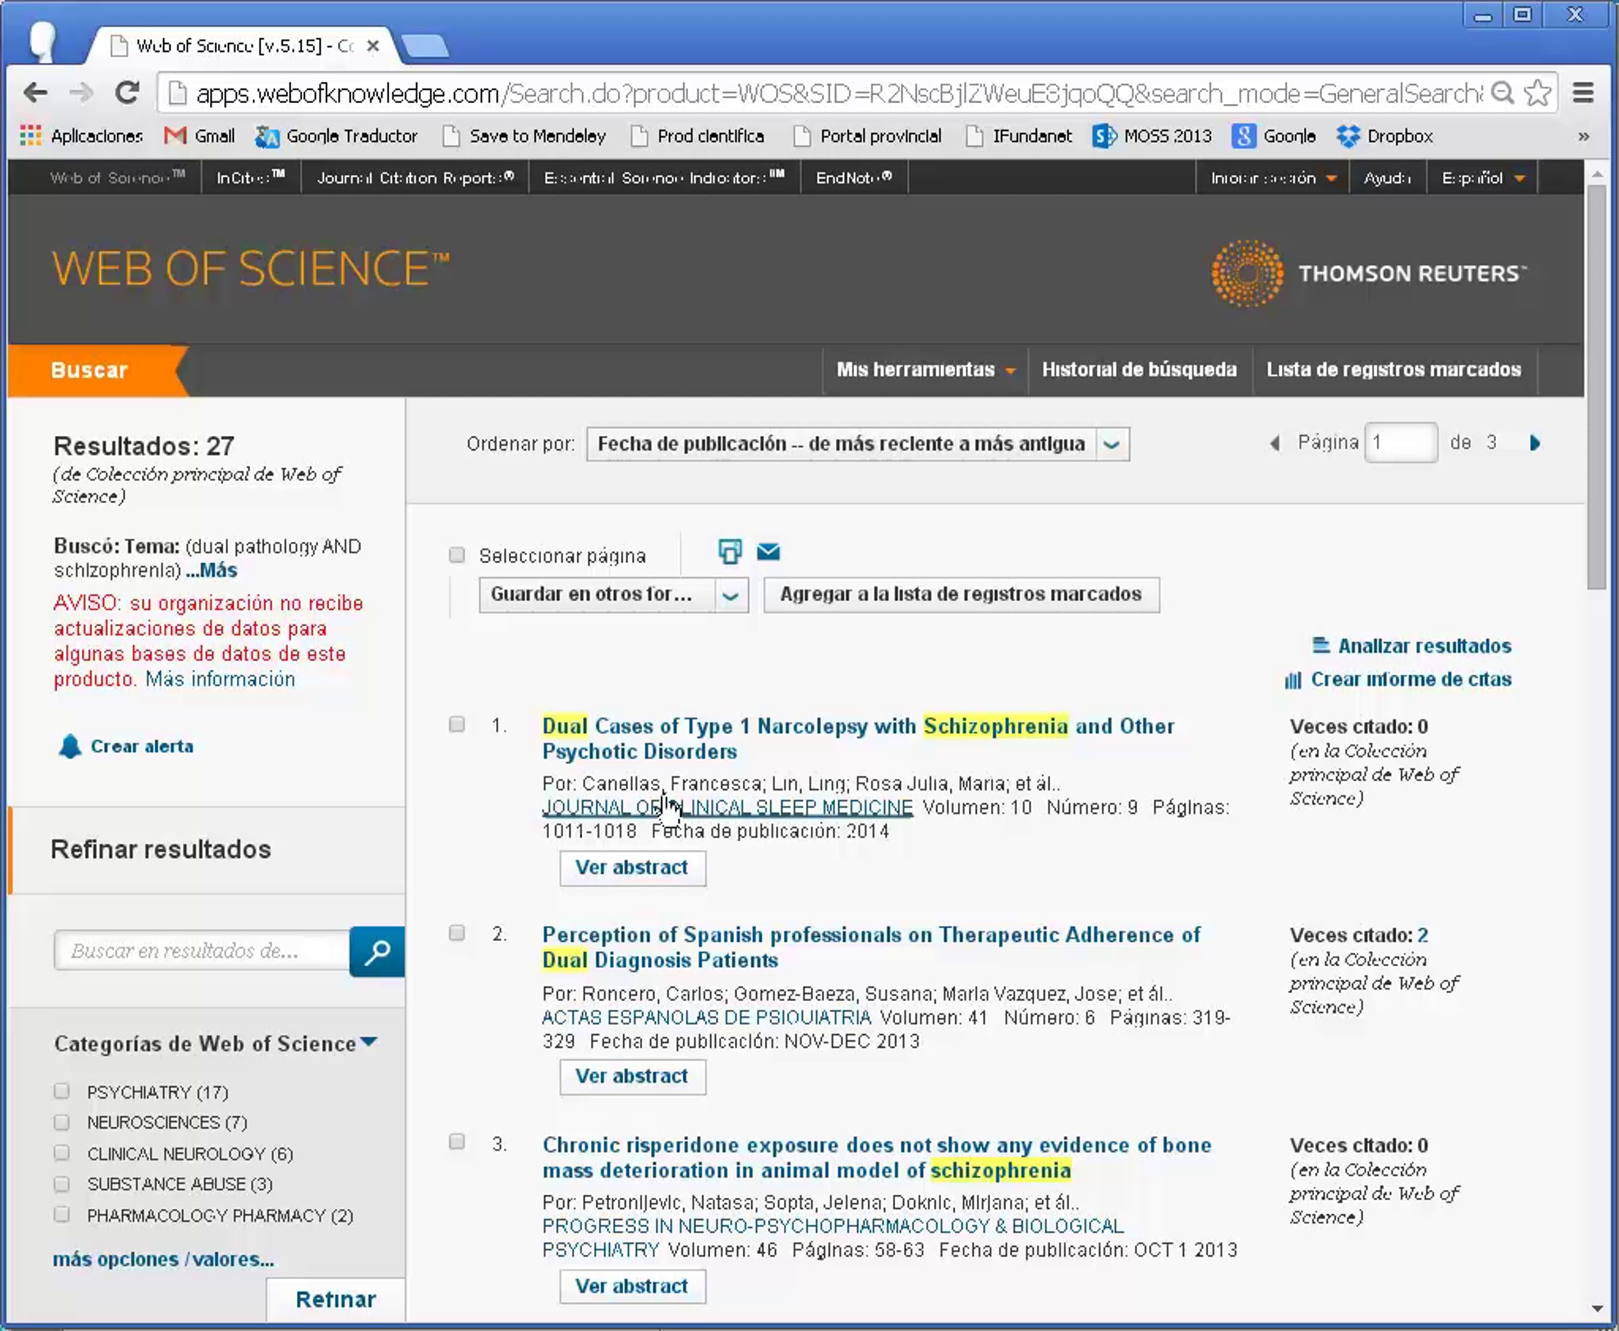Click the scrollbar down arrow
Image resolution: width=1619 pixels, height=1331 pixels.
click(x=1597, y=1309)
